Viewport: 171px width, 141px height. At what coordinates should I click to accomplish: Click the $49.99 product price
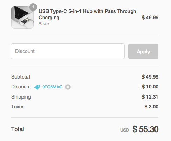point(150,18)
